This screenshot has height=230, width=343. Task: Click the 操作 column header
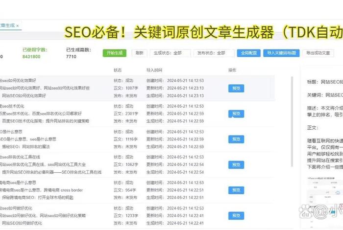click(x=232, y=70)
